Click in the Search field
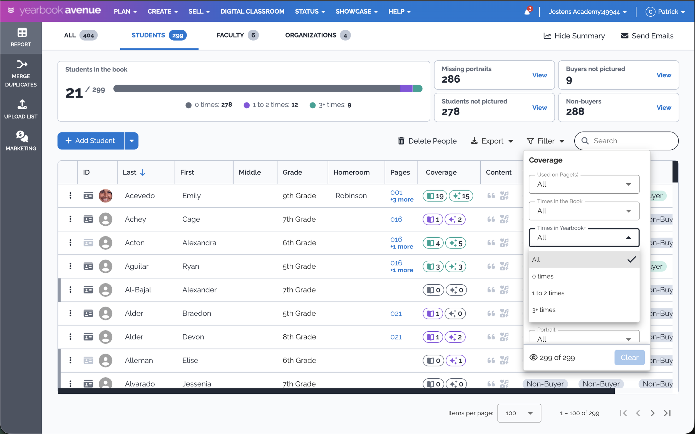The height and width of the screenshot is (434, 695). click(x=626, y=141)
